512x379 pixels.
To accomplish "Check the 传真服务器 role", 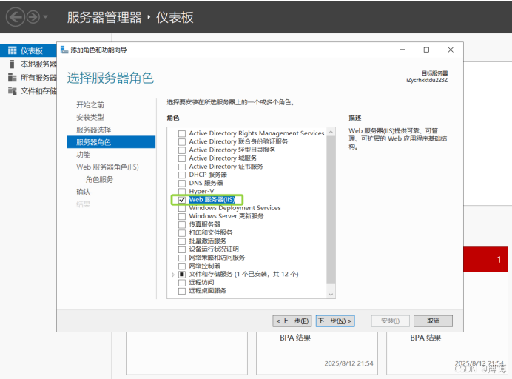I will click(182, 224).
